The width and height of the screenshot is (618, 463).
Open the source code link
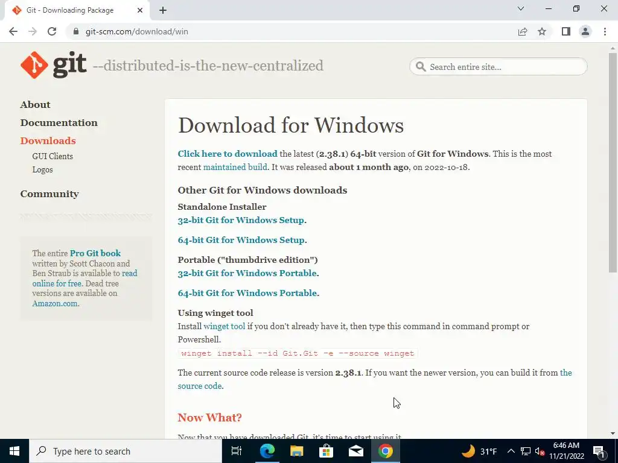coord(199,386)
